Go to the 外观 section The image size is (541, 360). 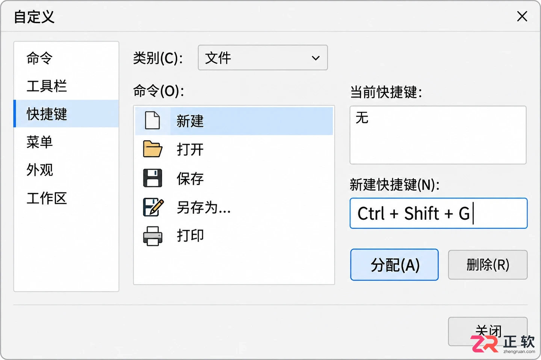[x=39, y=170]
